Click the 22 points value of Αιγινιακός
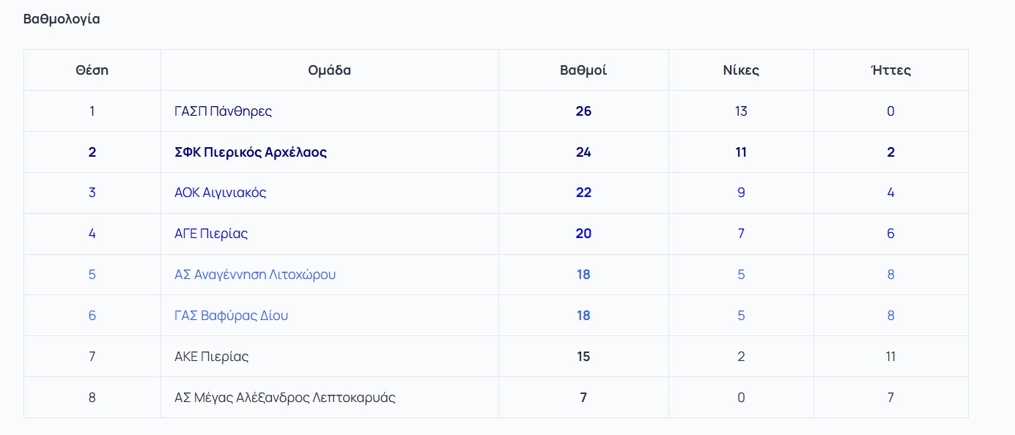 (583, 193)
